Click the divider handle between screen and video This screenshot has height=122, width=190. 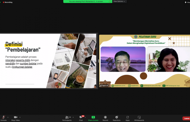pyautogui.click(x=98, y=61)
